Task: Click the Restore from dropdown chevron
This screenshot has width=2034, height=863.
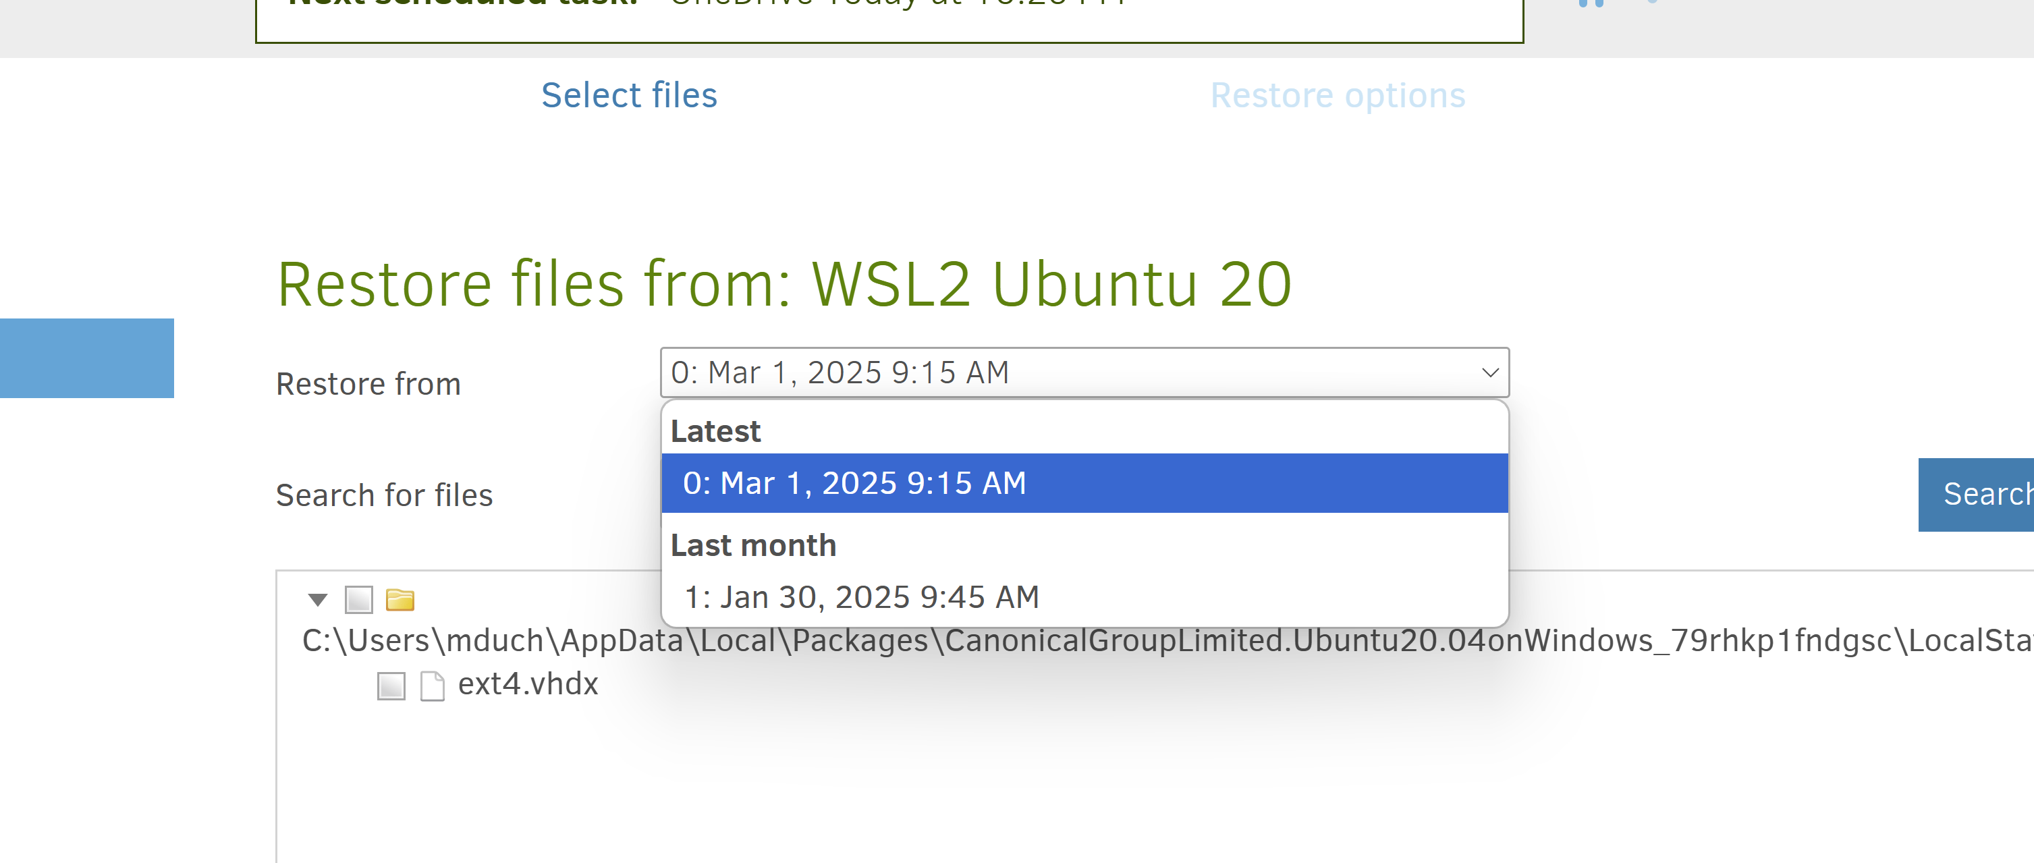Action: pos(1489,372)
